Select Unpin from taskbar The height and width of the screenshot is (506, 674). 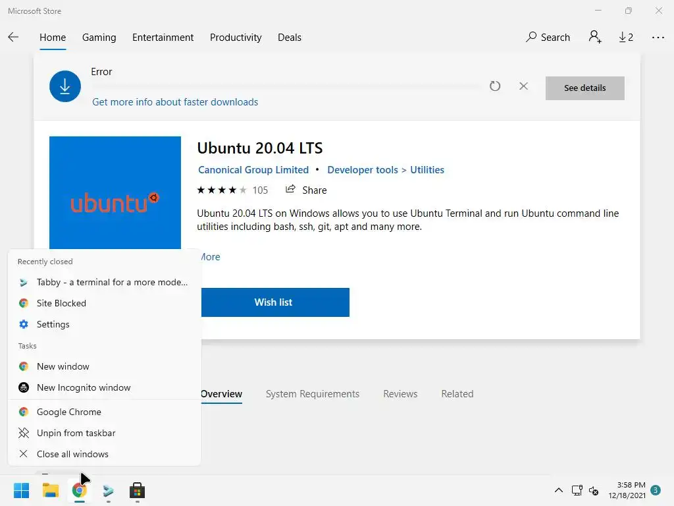tap(105, 434)
